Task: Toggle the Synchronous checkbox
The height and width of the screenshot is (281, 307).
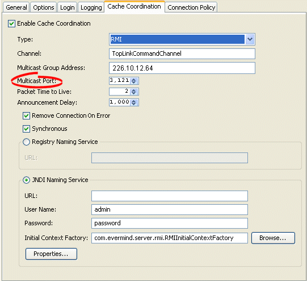Action: point(26,129)
